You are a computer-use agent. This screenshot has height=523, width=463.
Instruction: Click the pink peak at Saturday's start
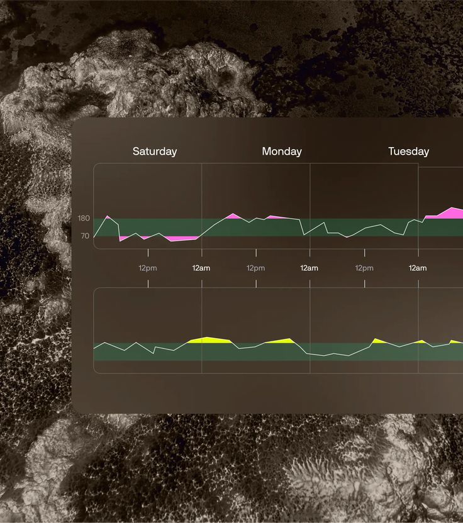108,217
